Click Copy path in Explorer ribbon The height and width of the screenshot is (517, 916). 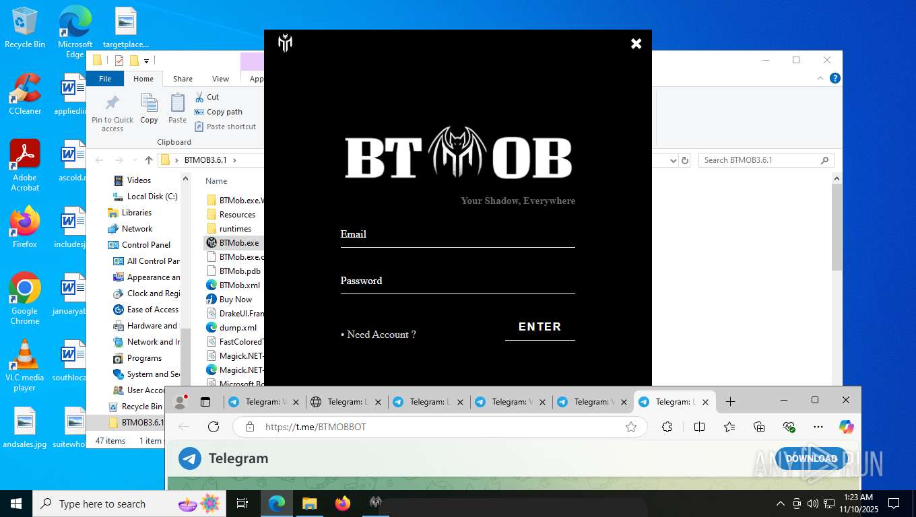[x=218, y=112]
